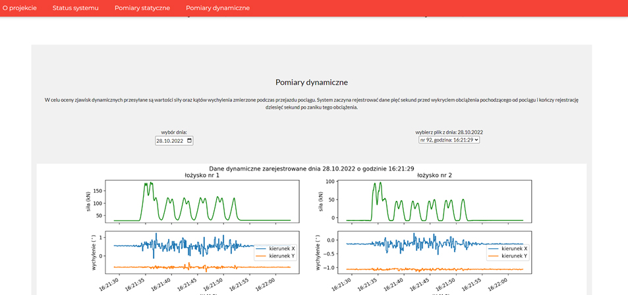The image size is (628, 295).
Task: Click the 'wybierz plik z dnia: 28.10.2022' label
Action: 449,132
